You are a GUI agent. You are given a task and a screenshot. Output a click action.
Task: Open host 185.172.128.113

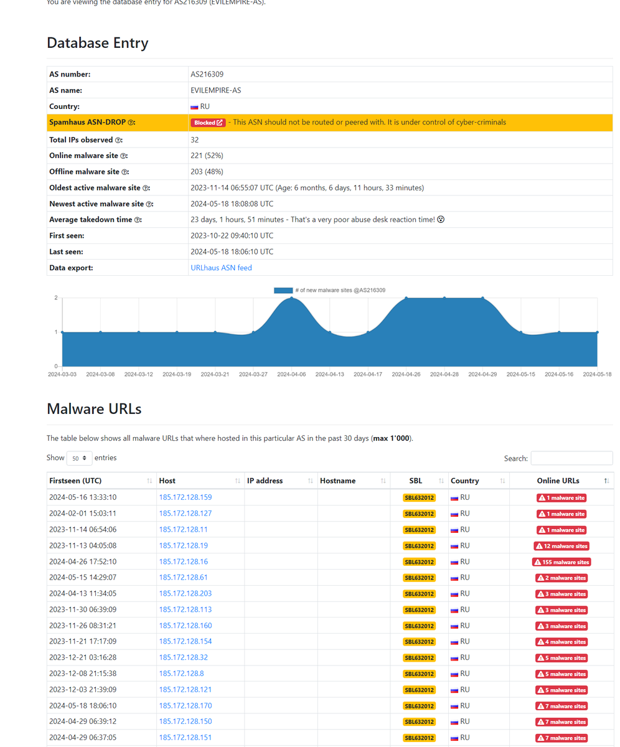click(x=186, y=609)
